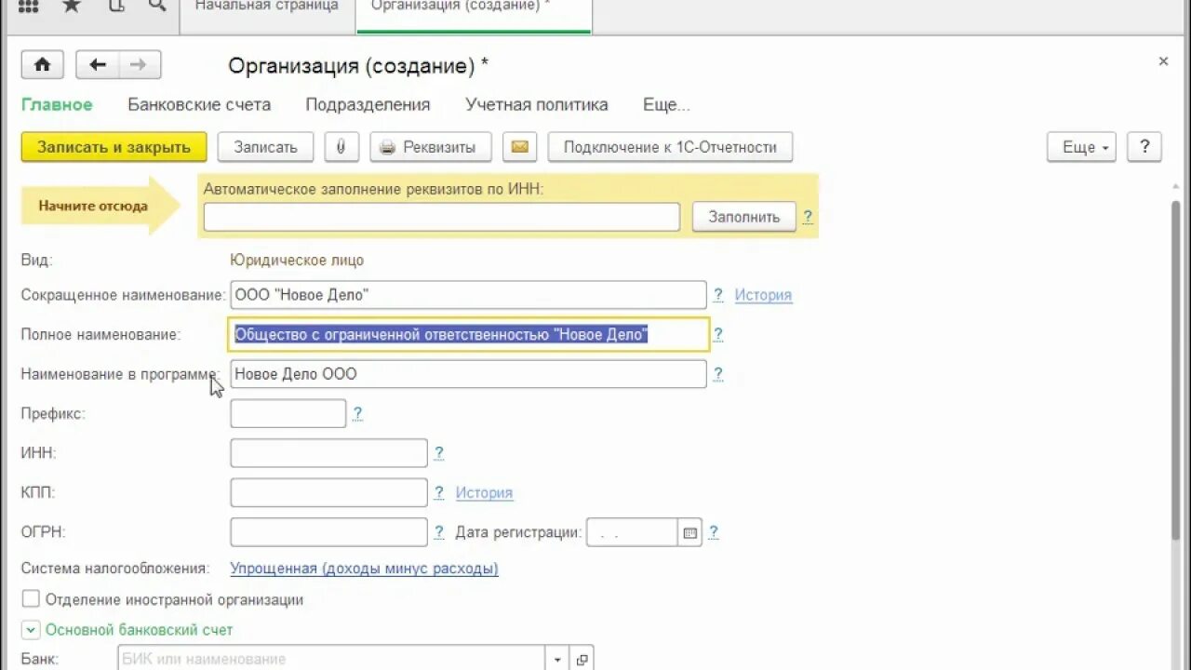The image size is (1191, 670).
Task: Open bank selection form icon
Action: [x=582, y=660]
